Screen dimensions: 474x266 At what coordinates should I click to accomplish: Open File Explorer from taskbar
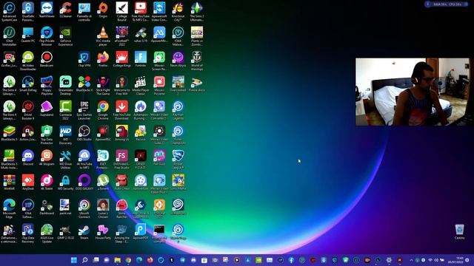[x=117, y=260]
